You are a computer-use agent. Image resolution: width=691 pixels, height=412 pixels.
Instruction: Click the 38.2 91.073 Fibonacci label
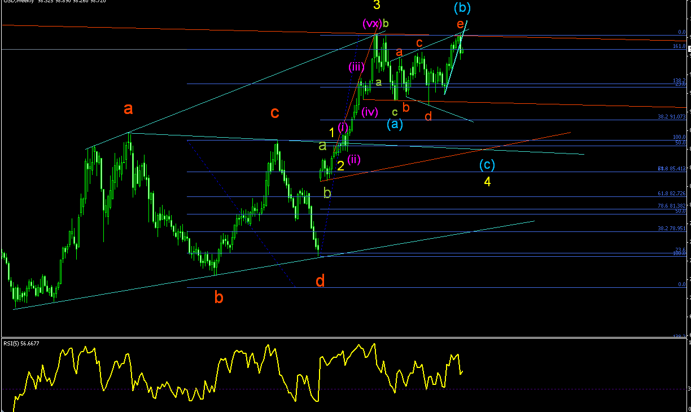[672, 117]
